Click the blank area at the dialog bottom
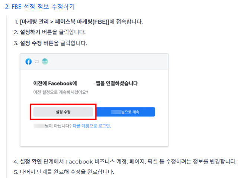Screen dimensions: 244x178 click(94, 137)
